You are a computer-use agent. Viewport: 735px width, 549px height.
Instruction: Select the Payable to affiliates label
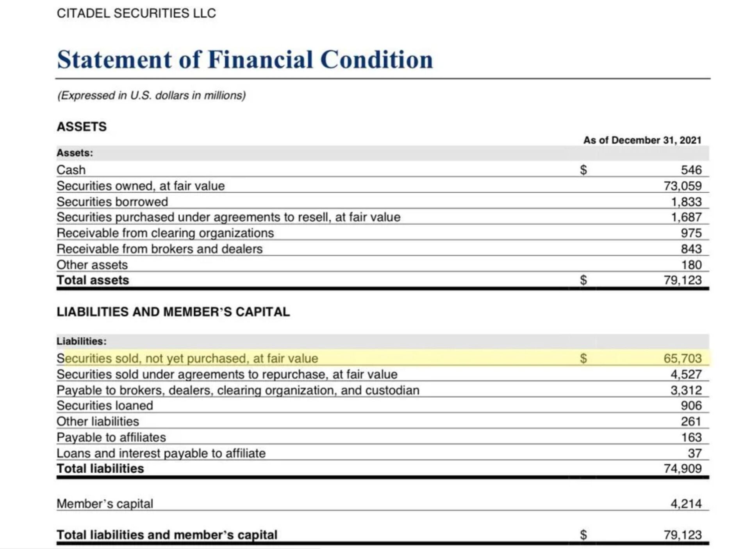[111, 437]
